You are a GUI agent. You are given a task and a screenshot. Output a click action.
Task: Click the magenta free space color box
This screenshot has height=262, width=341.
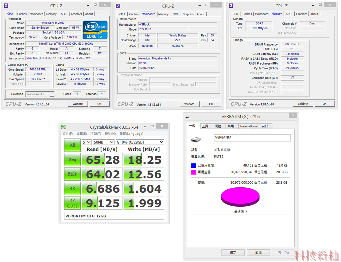(193, 172)
